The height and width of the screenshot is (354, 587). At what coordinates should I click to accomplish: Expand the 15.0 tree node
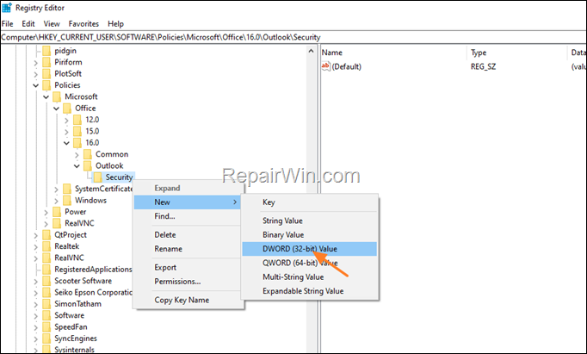pos(66,132)
